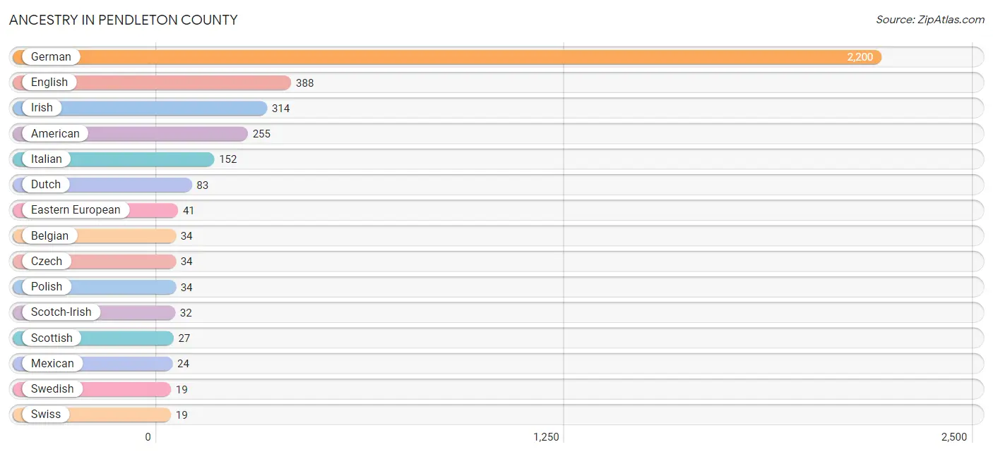Click the chart title Ancestry in Pendleton County
The image size is (993, 454).
[x=124, y=20]
